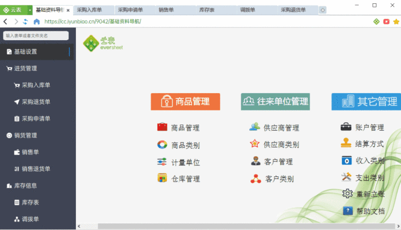The height and width of the screenshot is (230, 401).
Task: Go to home page via house icon
Action: [x=37, y=22]
